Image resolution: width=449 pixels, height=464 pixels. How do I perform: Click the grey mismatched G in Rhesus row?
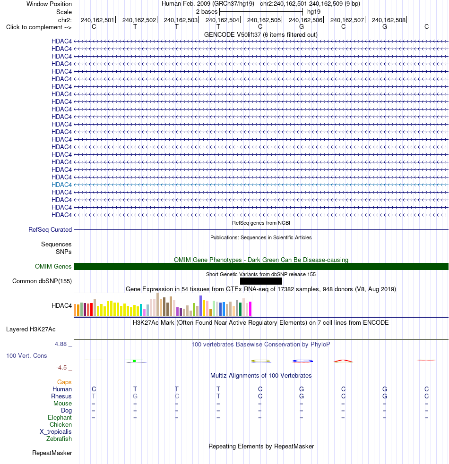pos(135,396)
